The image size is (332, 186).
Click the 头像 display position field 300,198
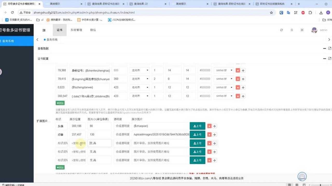click(x=77, y=126)
